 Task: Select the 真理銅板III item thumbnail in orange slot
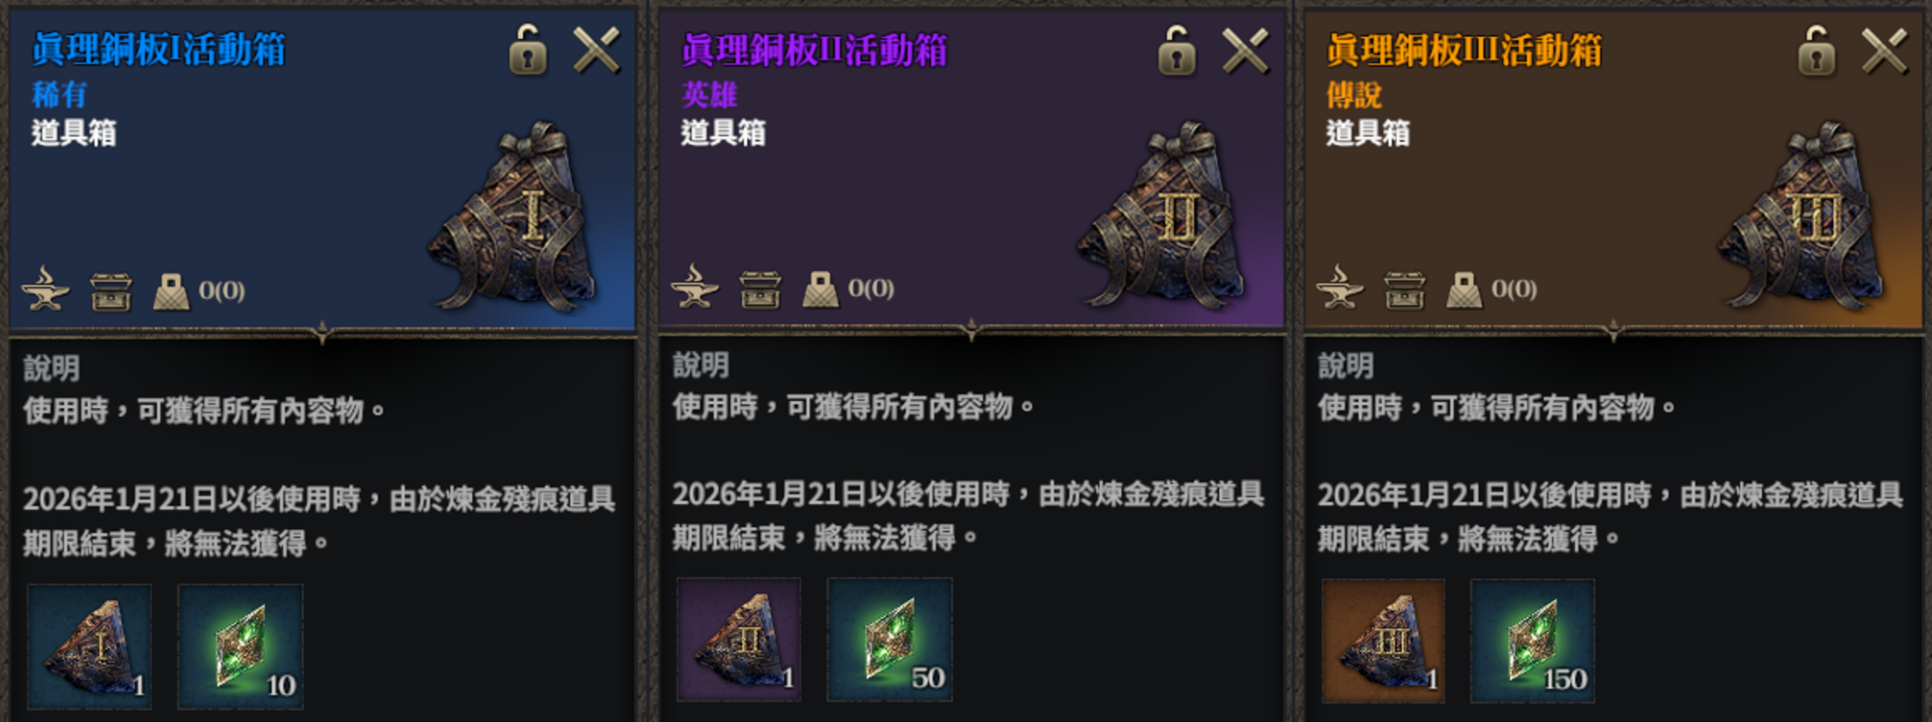point(1383,641)
